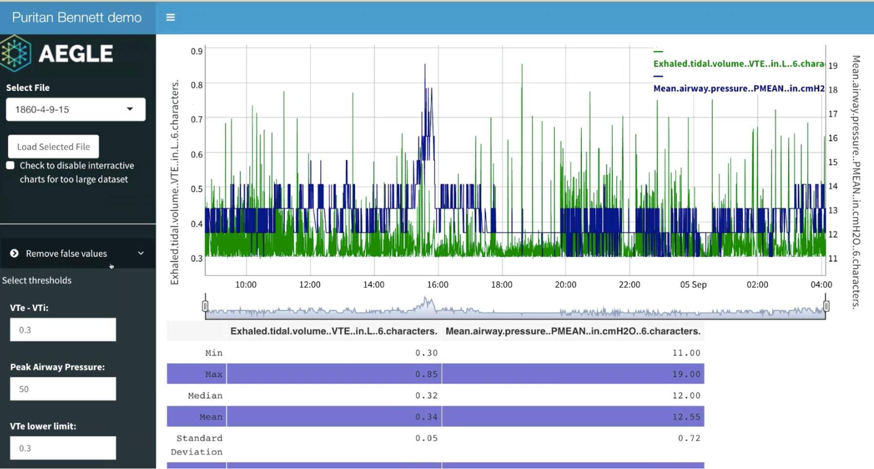Image resolution: width=874 pixels, height=469 pixels.
Task: Click the green legend line swatch
Action: [x=658, y=51]
